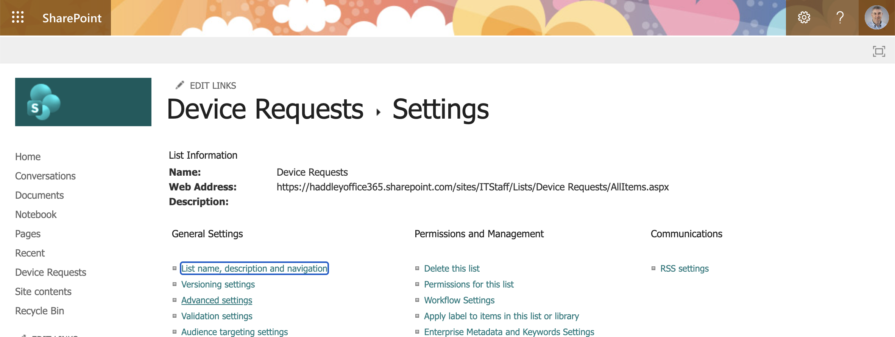
Task: Open Recycle Bin in left navigation
Action: coord(39,311)
